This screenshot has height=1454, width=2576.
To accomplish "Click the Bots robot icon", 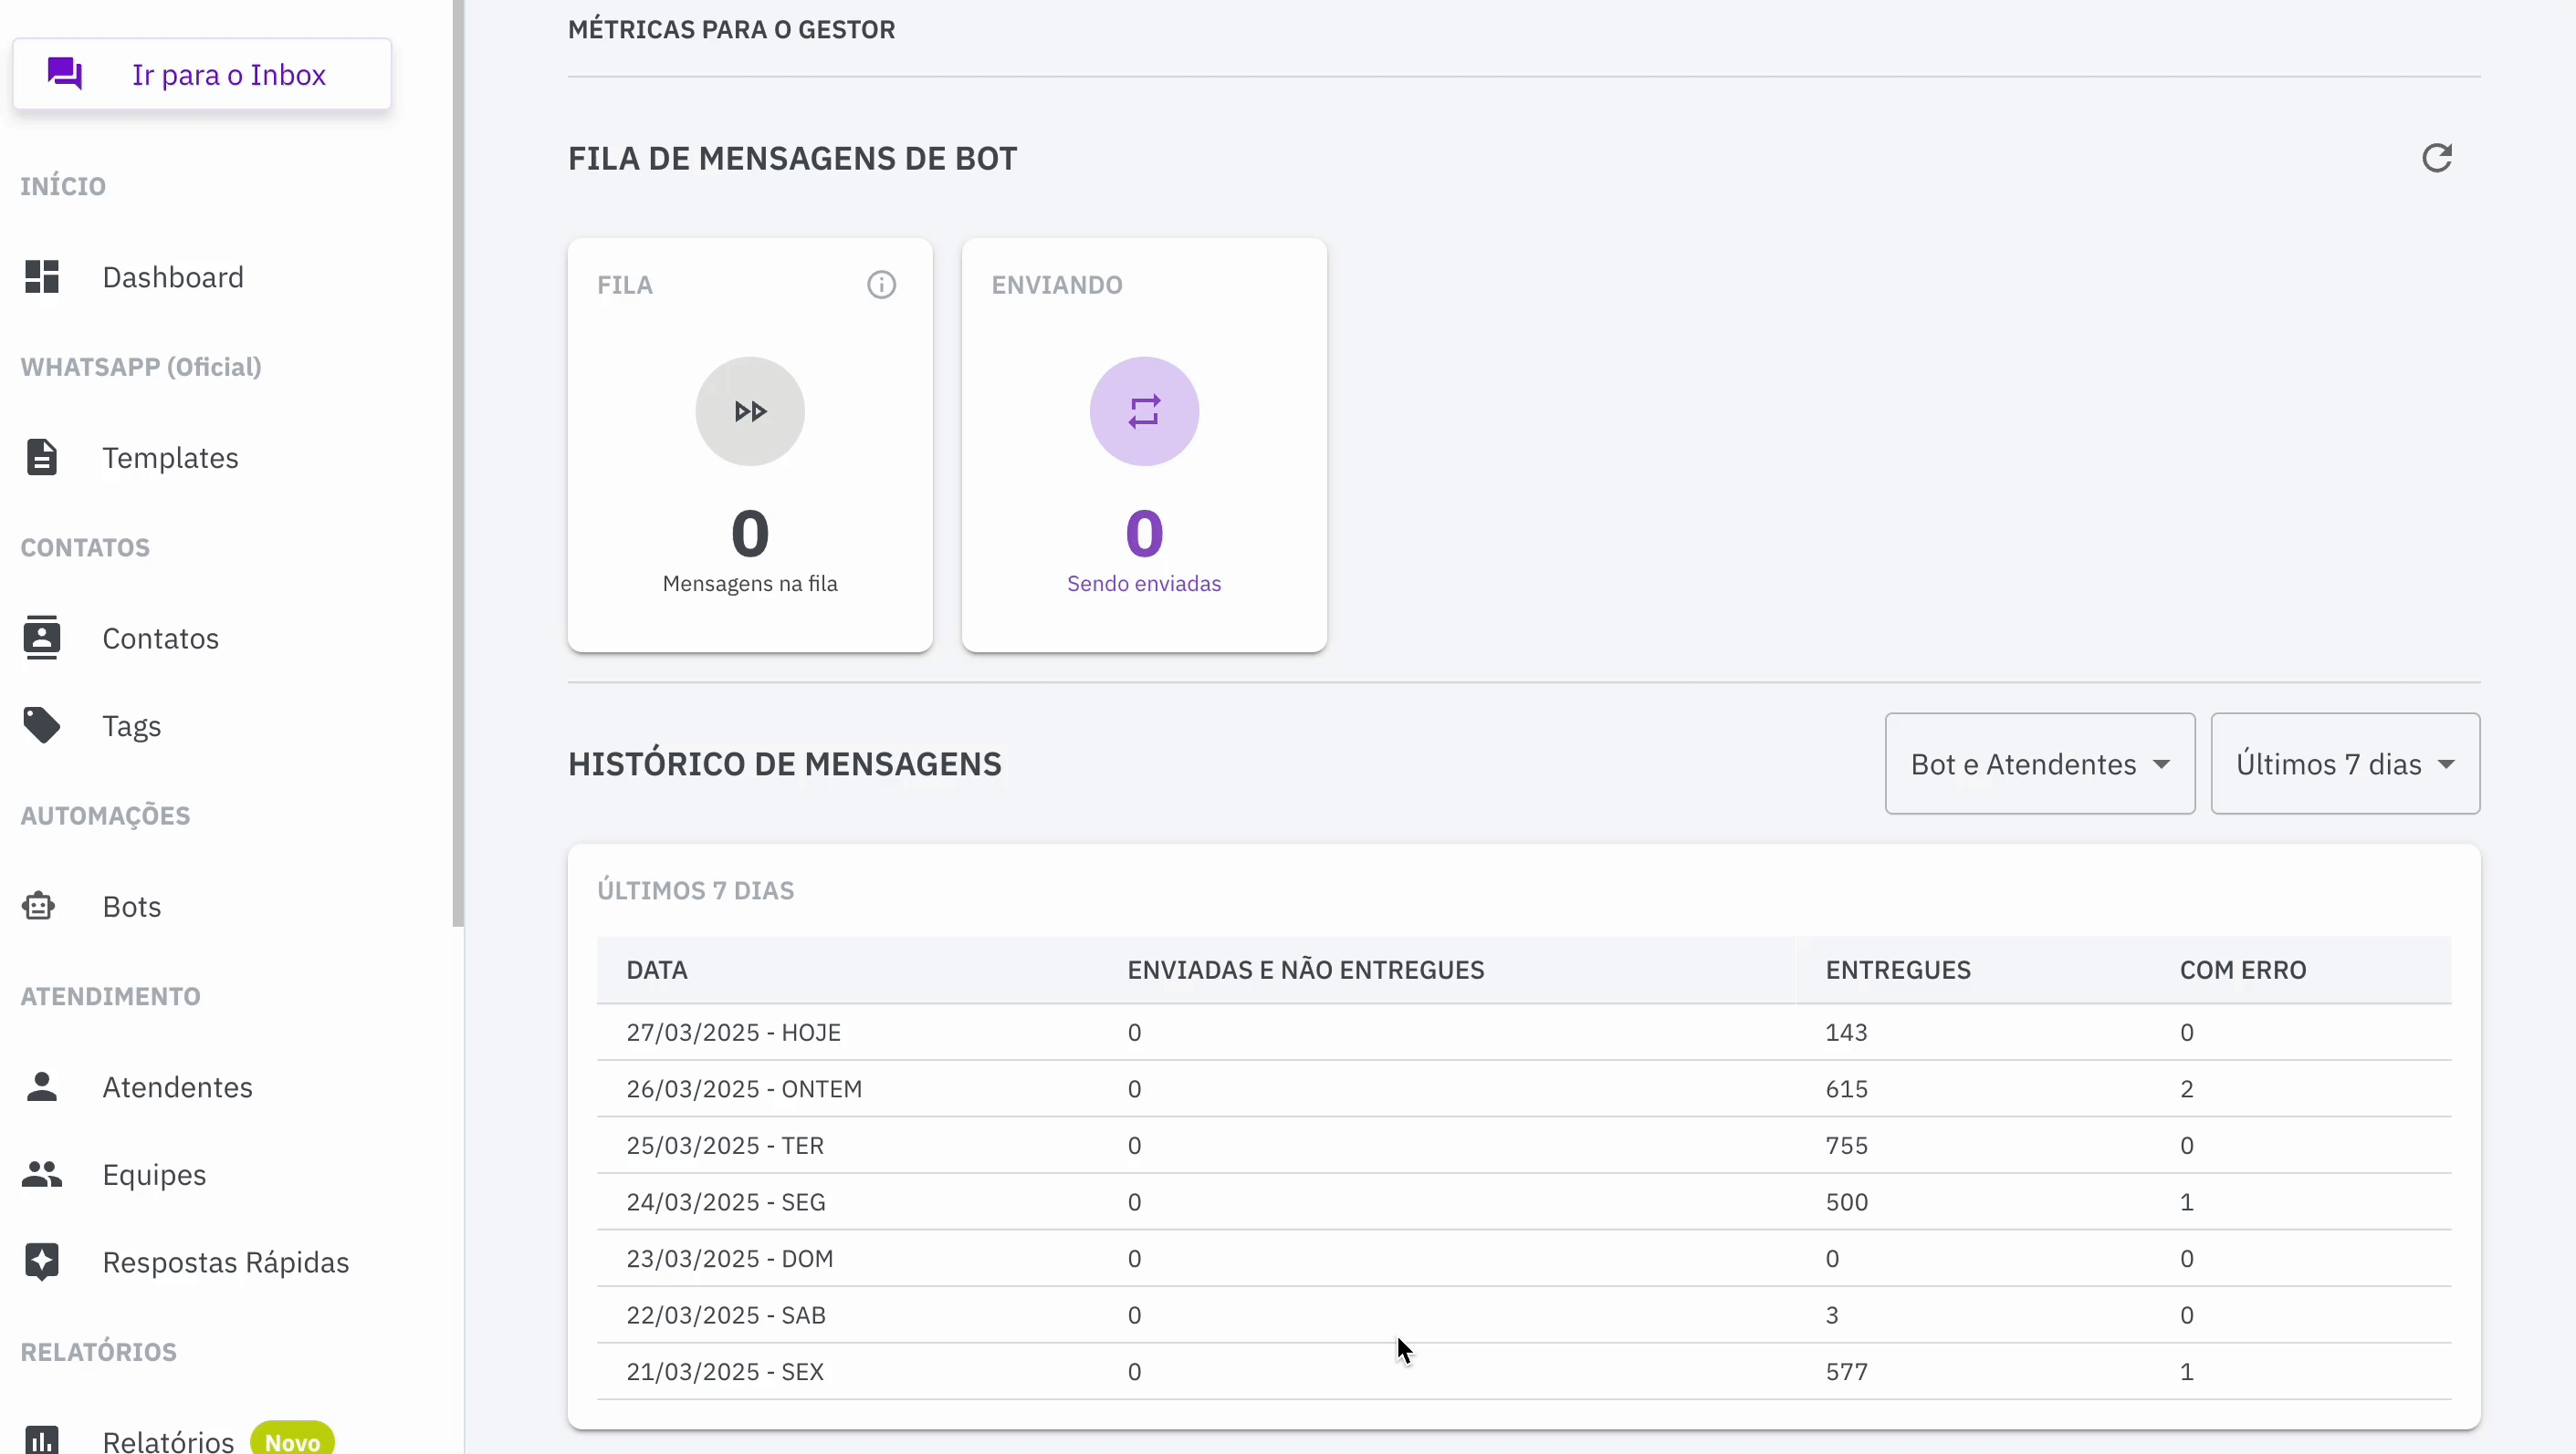I will pos(40,907).
